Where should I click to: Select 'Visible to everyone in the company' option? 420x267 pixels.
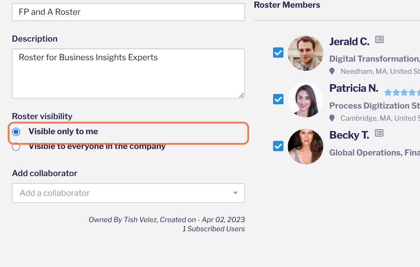tap(16, 147)
